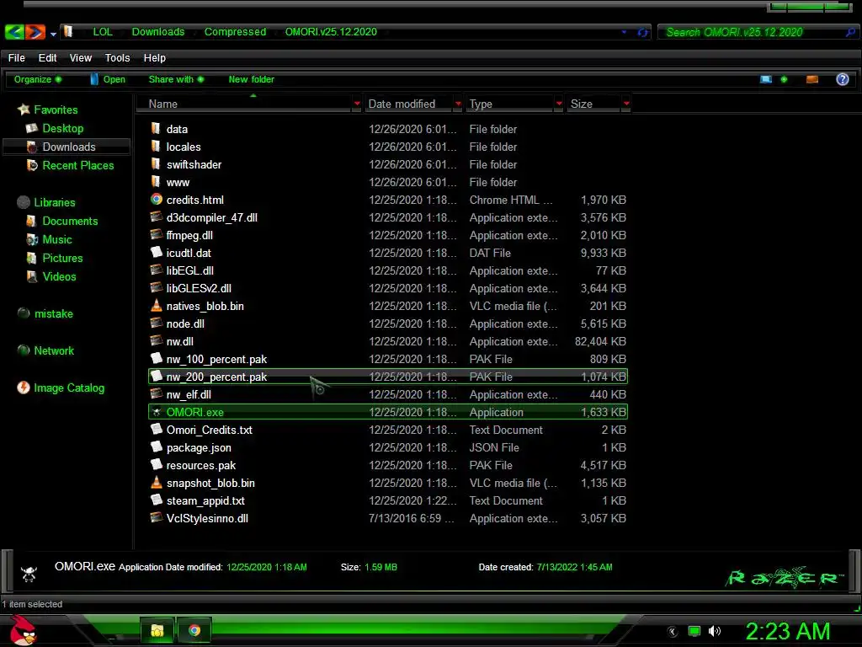Image resolution: width=862 pixels, height=647 pixels.
Task: Open the Size column filter dropdown
Action: pyautogui.click(x=626, y=104)
